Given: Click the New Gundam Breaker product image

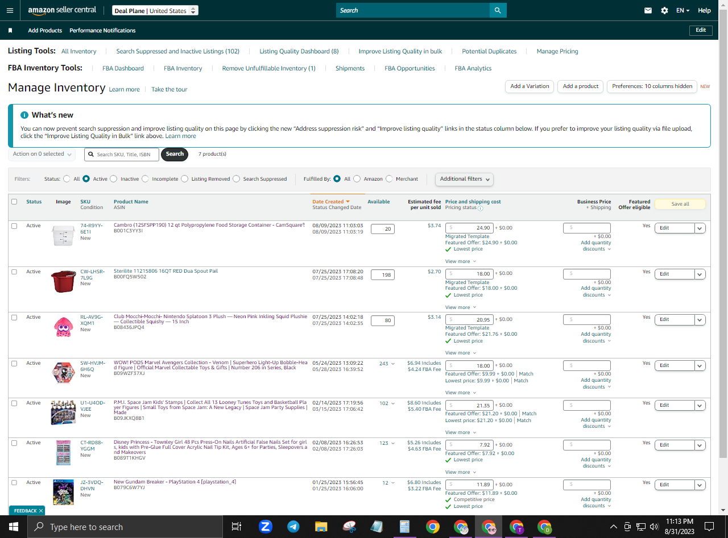Looking at the screenshot, I should (63, 492).
